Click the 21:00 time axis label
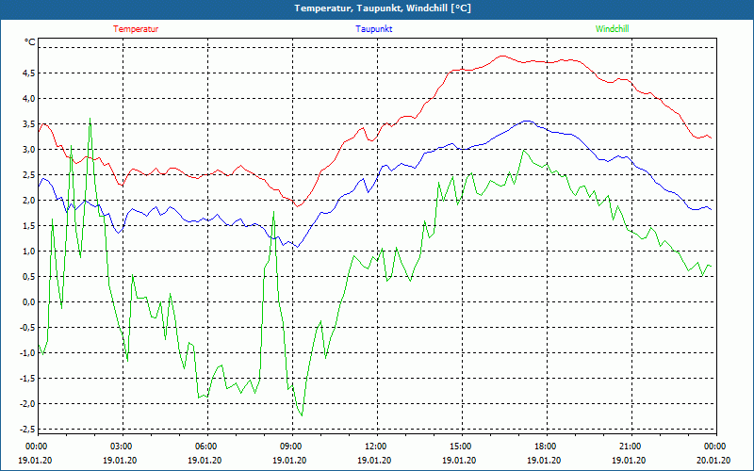This screenshot has height=471, width=754. [x=631, y=447]
